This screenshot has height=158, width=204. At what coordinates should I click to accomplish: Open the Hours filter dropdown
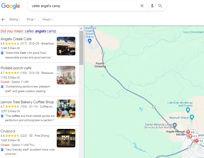coord(47,19)
